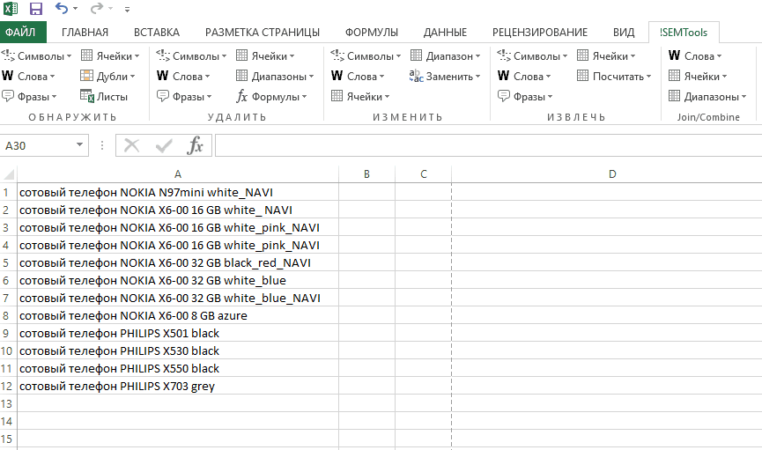Open Слова menu in Join/Combine group
The width and height of the screenshot is (762, 450).
point(695,55)
